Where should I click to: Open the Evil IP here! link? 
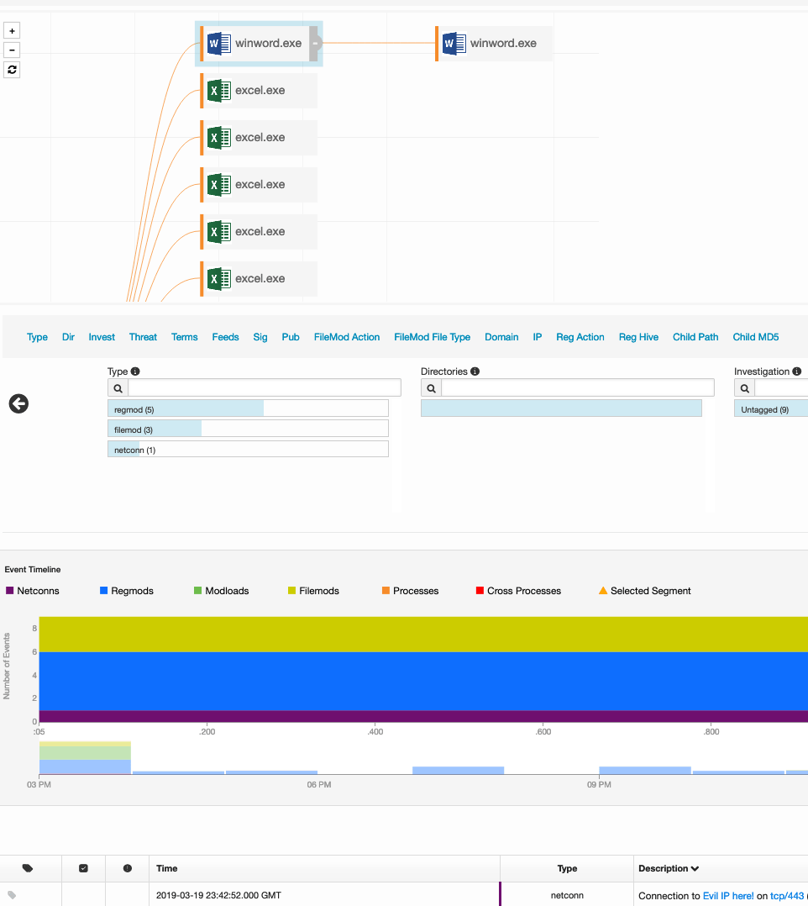727,896
